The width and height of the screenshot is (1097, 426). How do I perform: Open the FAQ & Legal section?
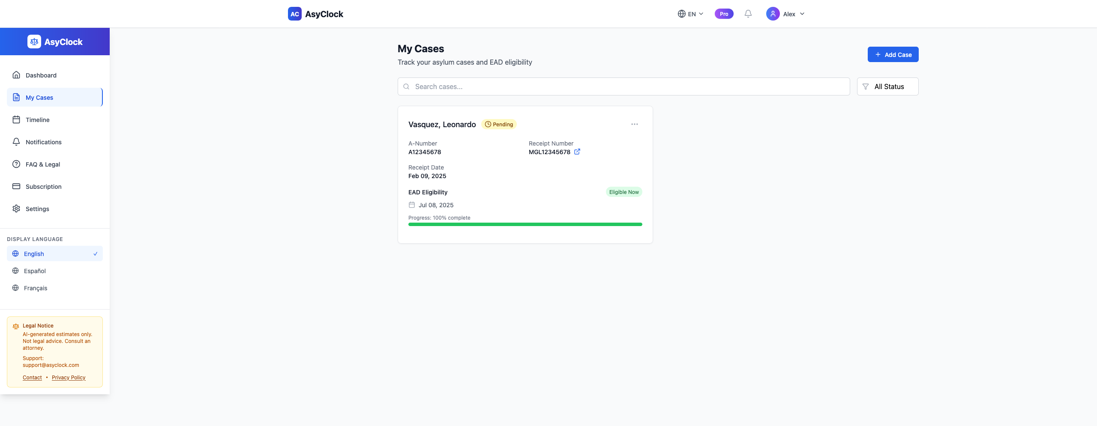tap(55, 164)
